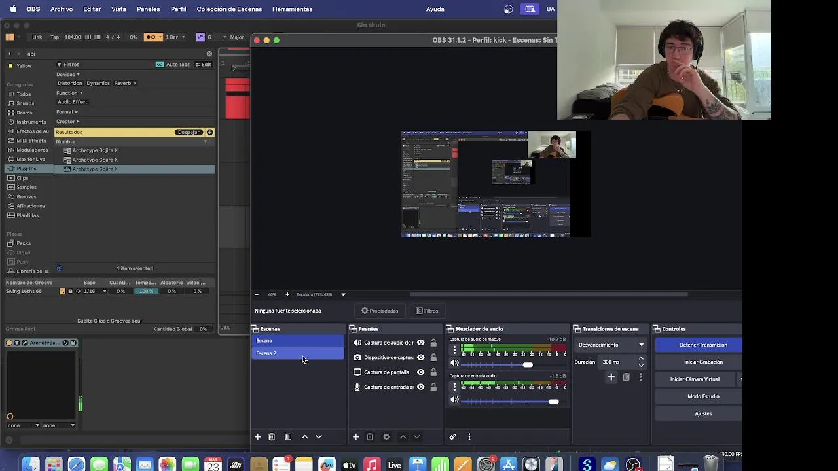Open scene filters icon in Escenas panel
This screenshot has width=838, height=471.
point(288,436)
